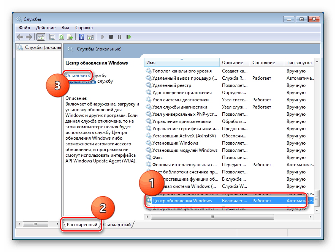Go back with the toolbar Back arrow
Screen dimensions: 336x252
[20, 37]
